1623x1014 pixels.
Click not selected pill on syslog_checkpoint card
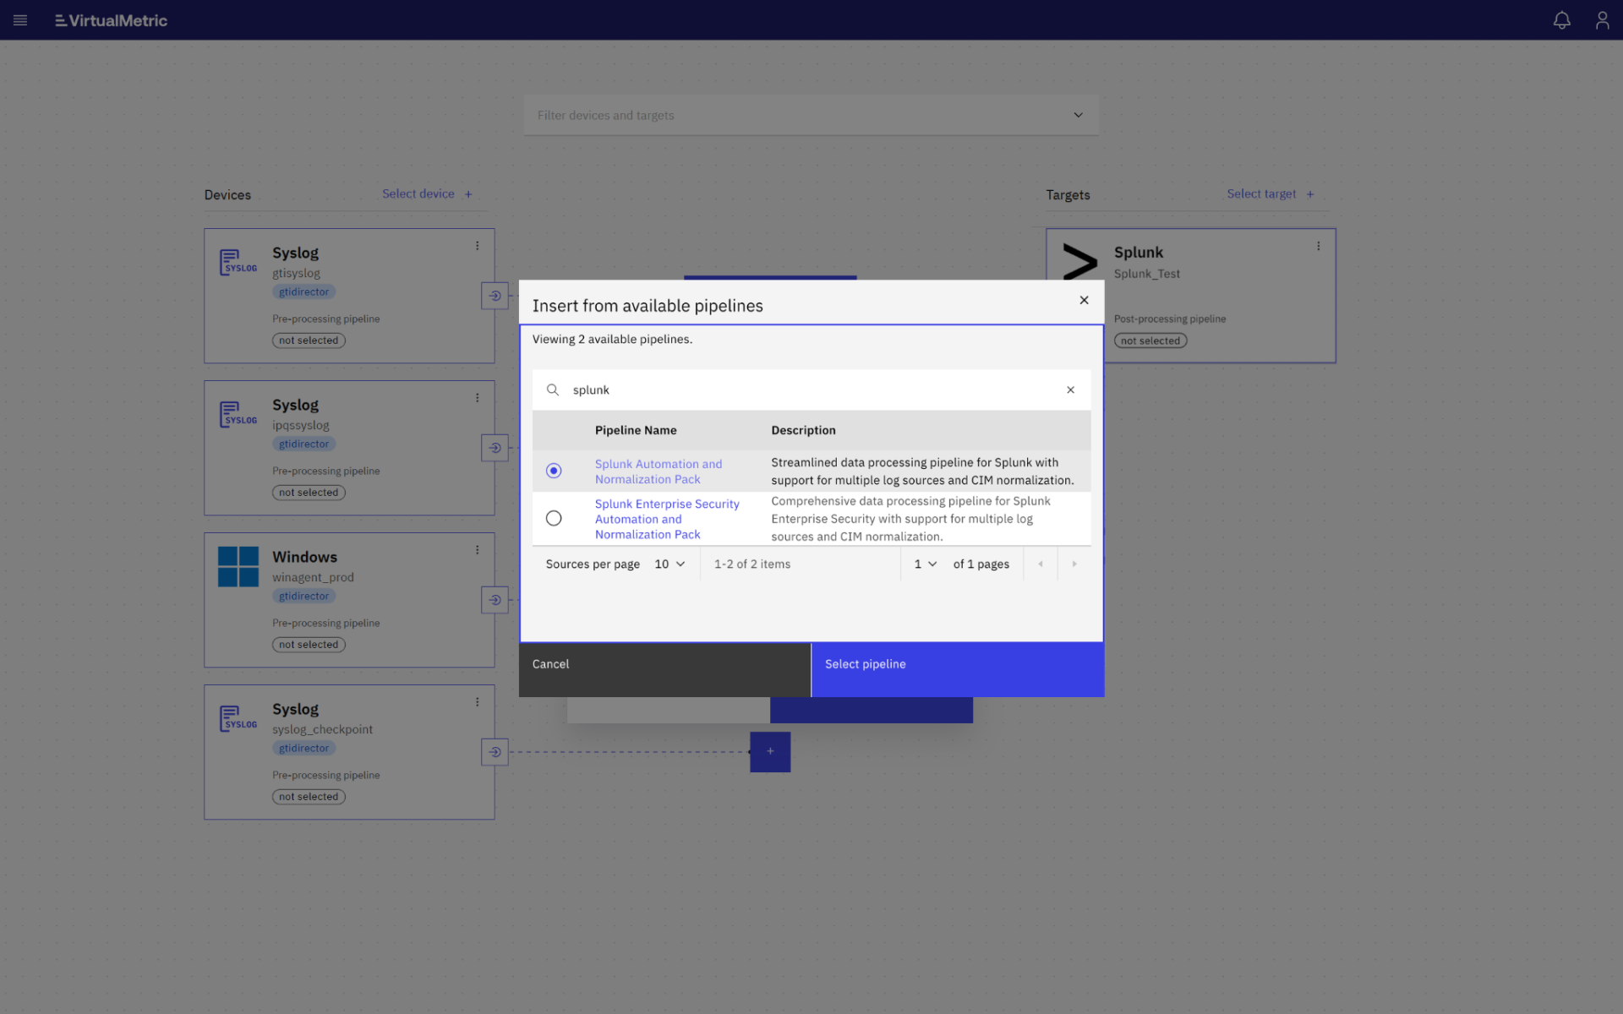[x=309, y=797]
